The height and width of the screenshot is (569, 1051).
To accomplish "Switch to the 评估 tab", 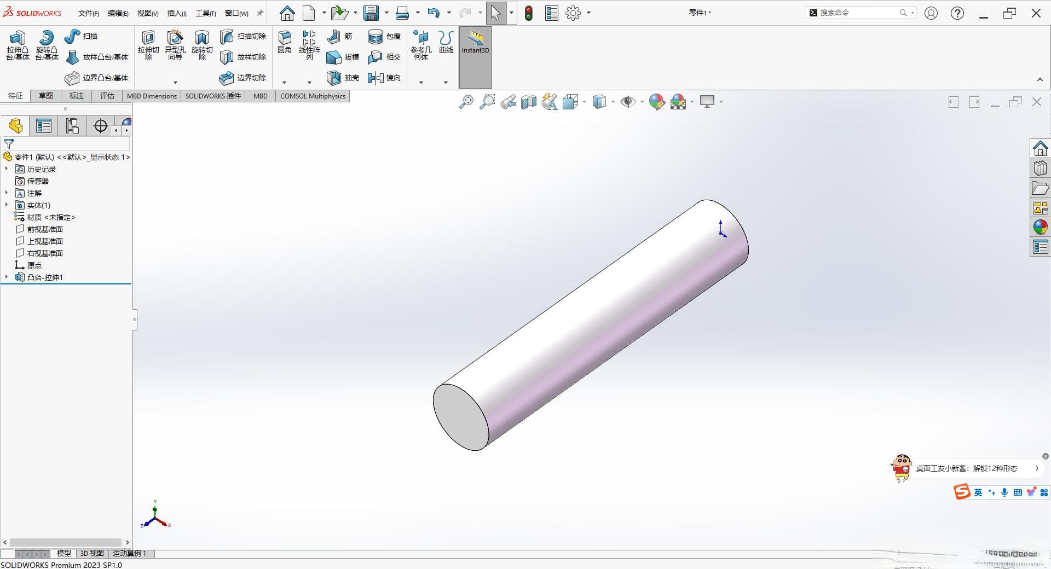I will click(107, 96).
